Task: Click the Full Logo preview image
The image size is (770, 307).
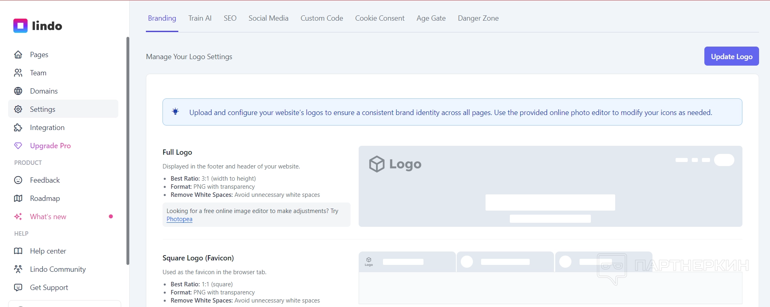Action: point(550,186)
